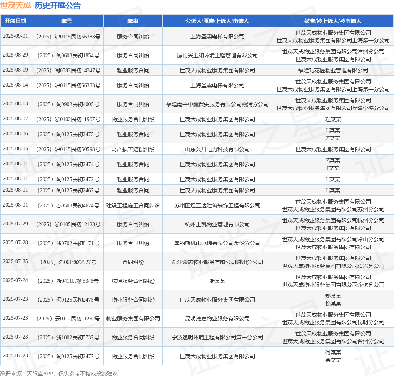Click case number '闽0125民初2477号'
Viewport: 394px width, 377px height.
[x=78, y=356]
